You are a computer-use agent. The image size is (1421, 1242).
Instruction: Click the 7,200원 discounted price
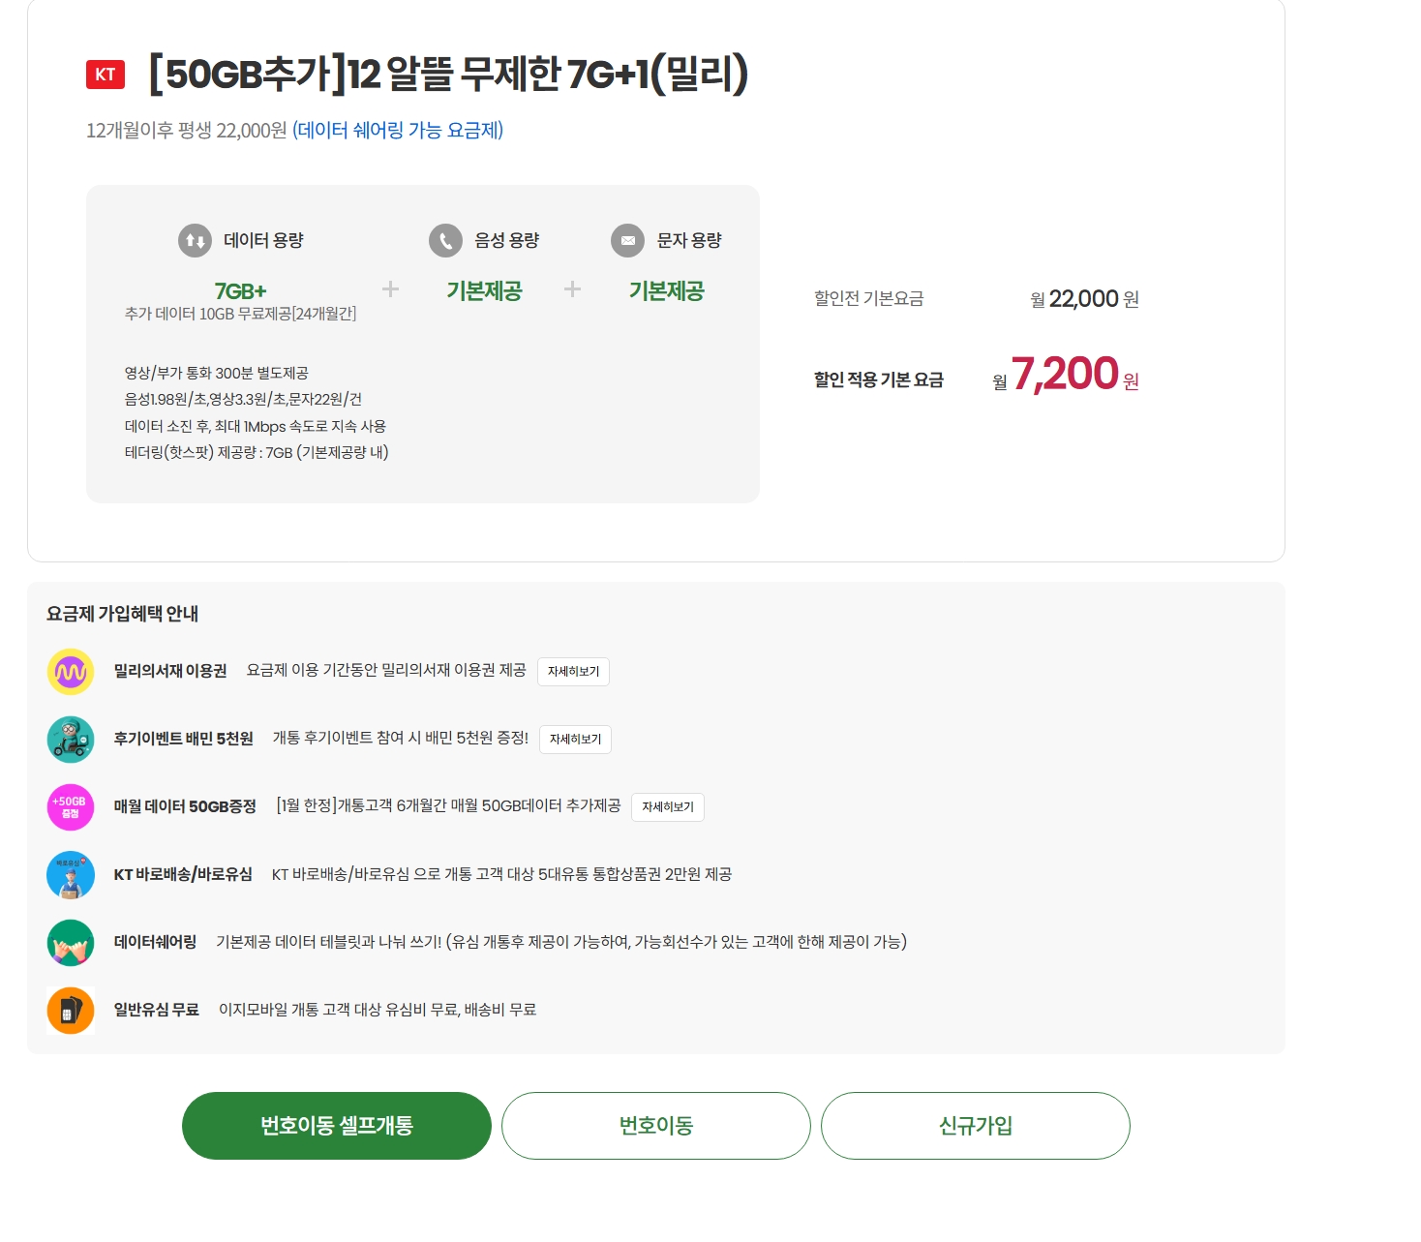1066,375
